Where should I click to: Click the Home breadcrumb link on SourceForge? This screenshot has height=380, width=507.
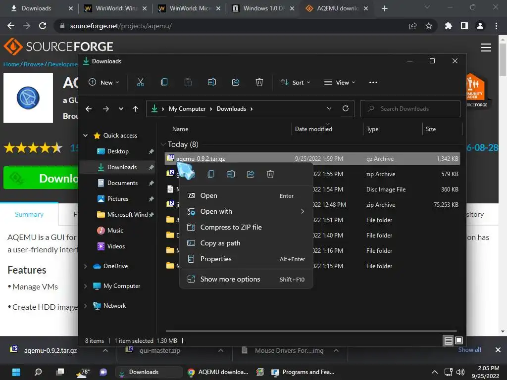[x=11, y=64]
